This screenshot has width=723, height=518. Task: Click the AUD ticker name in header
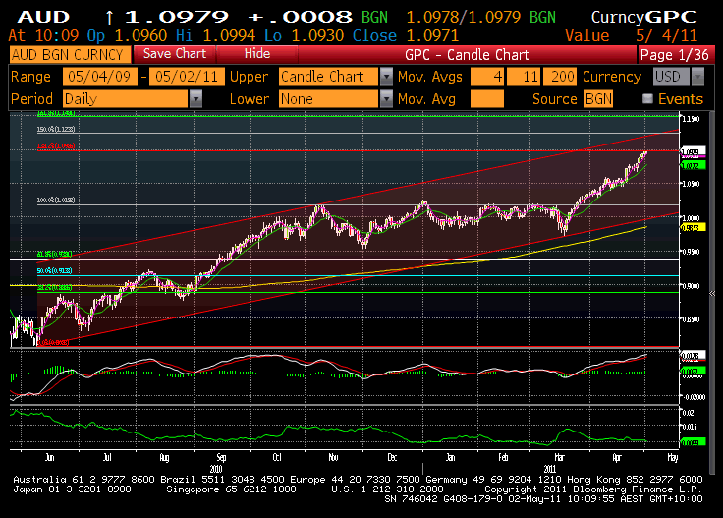[43, 17]
